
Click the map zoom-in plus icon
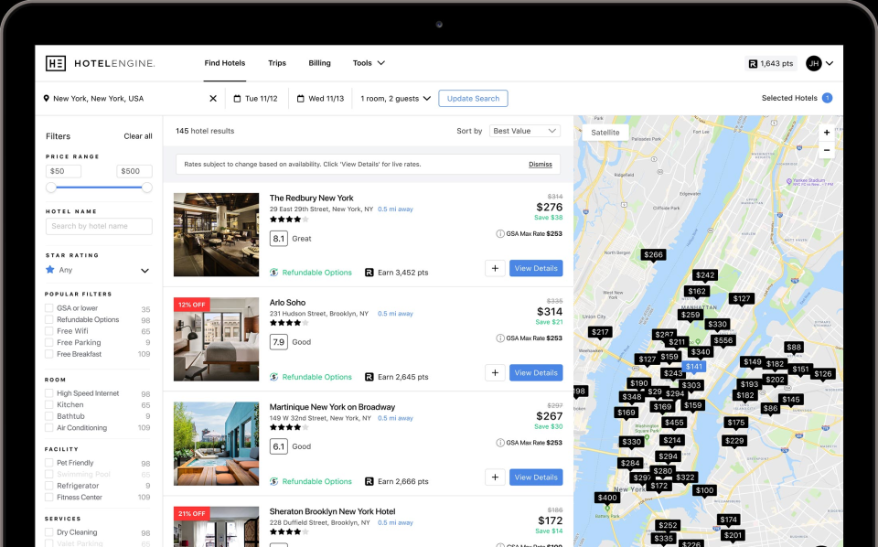tap(827, 132)
